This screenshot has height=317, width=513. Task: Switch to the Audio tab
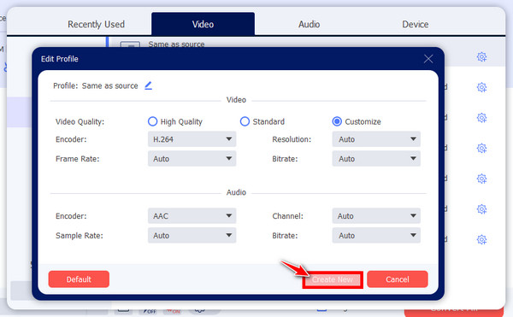click(x=309, y=24)
